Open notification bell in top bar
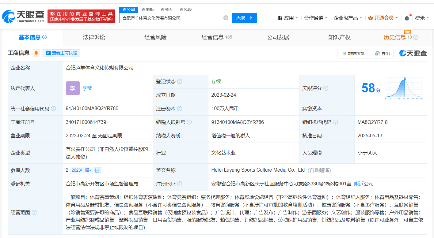The image size is (434, 238). pos(407,18)
